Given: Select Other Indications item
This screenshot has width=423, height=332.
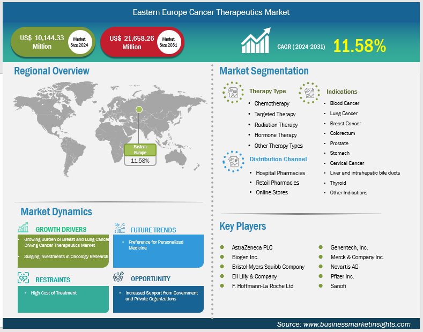Looking at the screenshot, I should click(x=348, y=193).
